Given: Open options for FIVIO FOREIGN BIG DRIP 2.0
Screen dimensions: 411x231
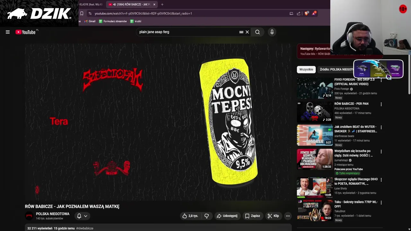Looking at the screenshot, I should point(381,80).
